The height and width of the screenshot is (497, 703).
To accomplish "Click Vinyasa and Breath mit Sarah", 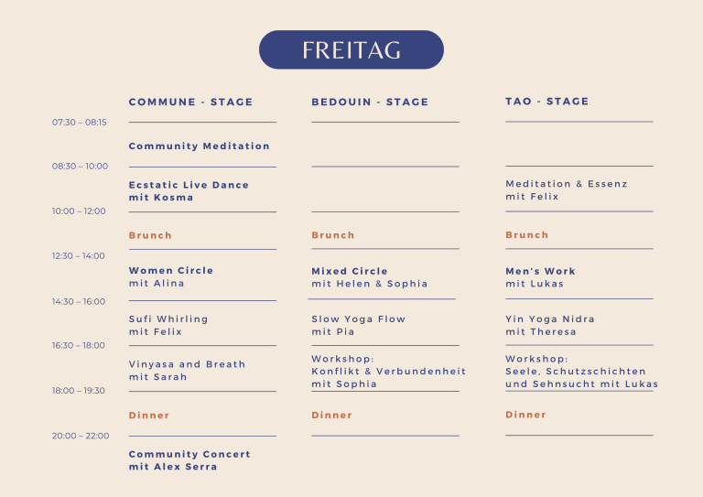I will point(187,371).
